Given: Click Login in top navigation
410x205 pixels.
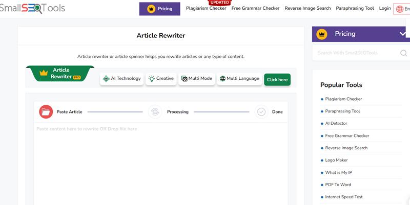Looking at the screenshot, I should coord(385,8).
